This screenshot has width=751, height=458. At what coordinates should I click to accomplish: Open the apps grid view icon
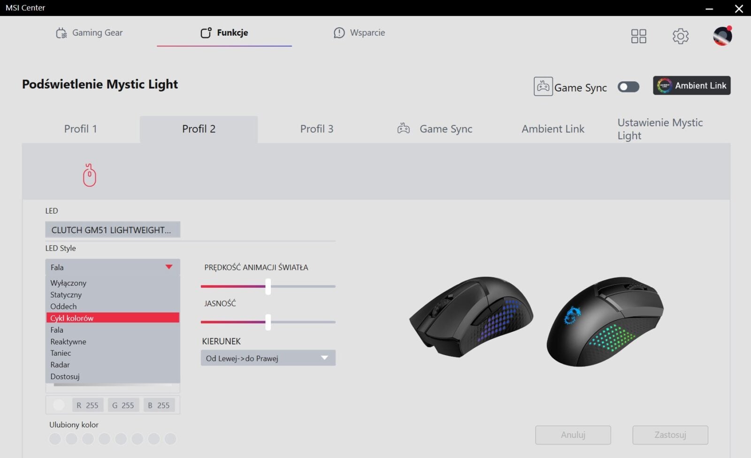tap(638, 36)
